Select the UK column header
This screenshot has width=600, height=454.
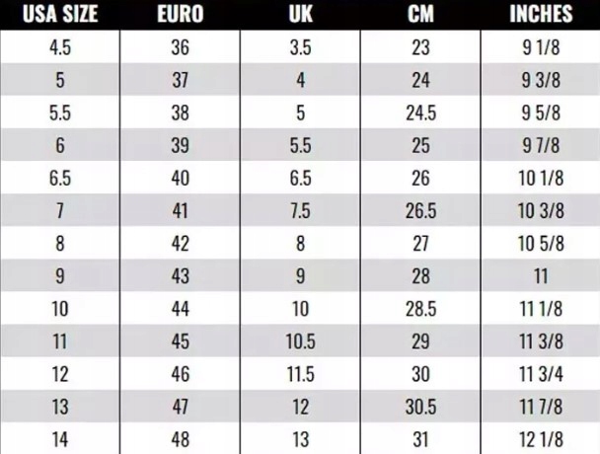click(x=300, y=15)
